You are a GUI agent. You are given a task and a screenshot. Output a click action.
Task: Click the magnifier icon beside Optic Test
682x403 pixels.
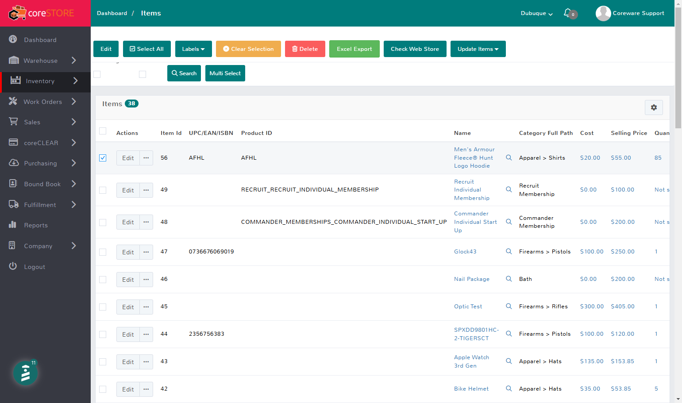click(x=509, y=307)
